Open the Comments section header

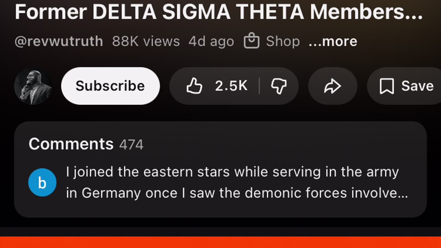(x=71, y=144)
